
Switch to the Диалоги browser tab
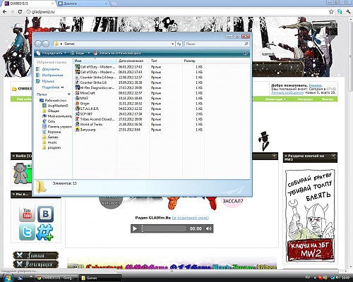83,4
